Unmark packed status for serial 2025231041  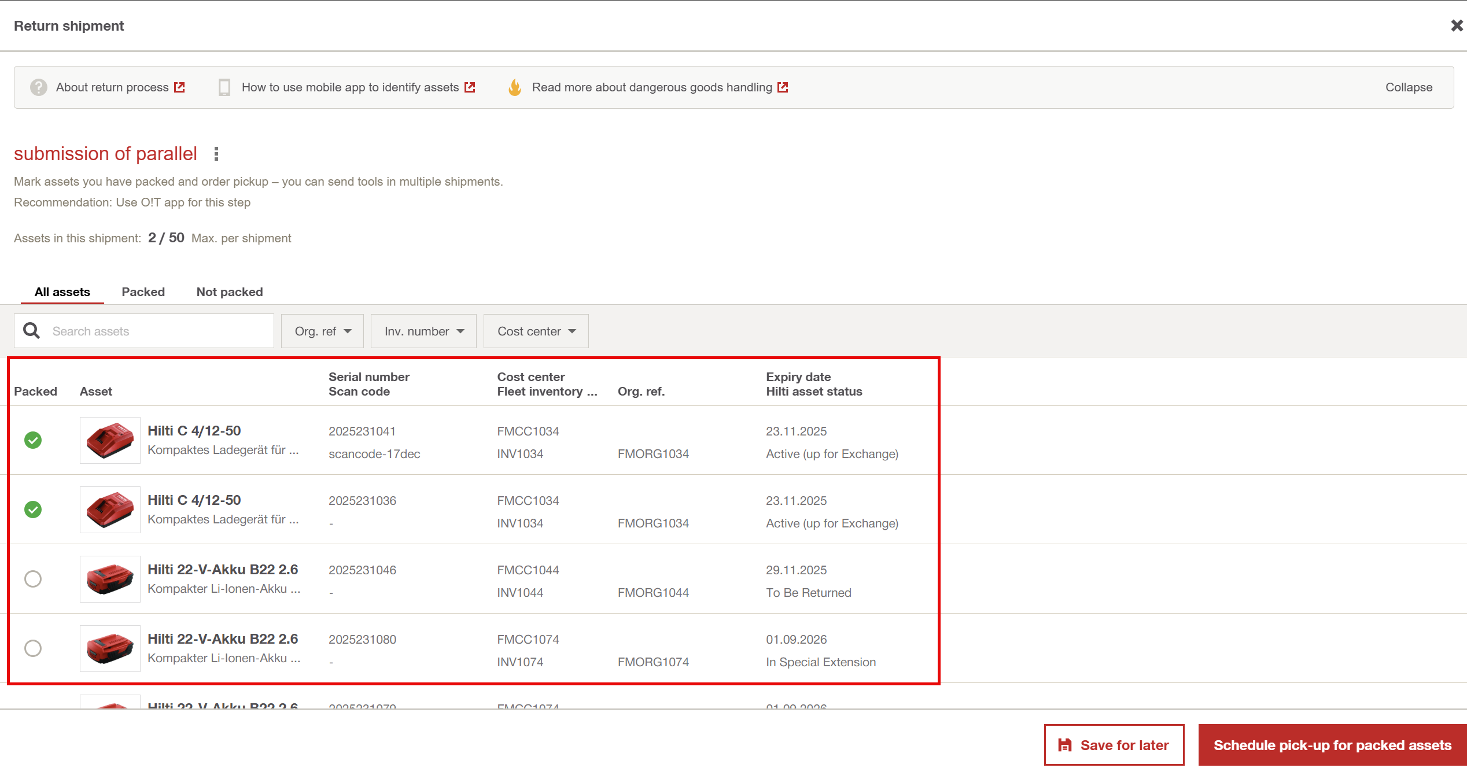(x=33, y=440)
